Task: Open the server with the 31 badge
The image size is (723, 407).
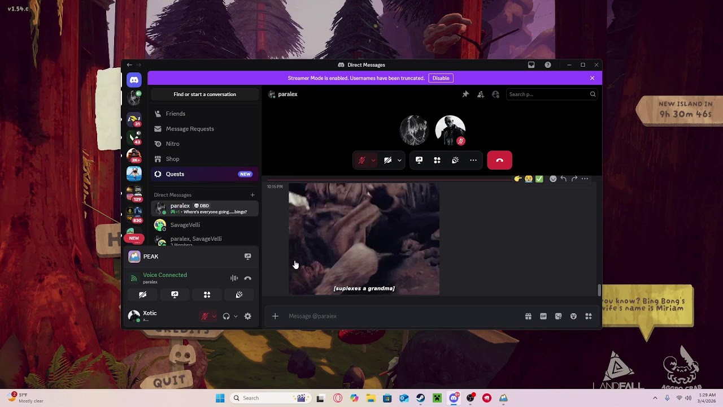Action: (134, 119)
